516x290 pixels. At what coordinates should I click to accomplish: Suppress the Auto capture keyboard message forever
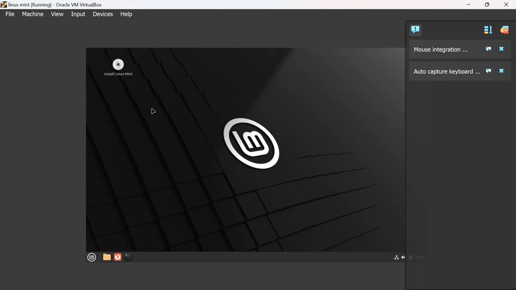489,71
